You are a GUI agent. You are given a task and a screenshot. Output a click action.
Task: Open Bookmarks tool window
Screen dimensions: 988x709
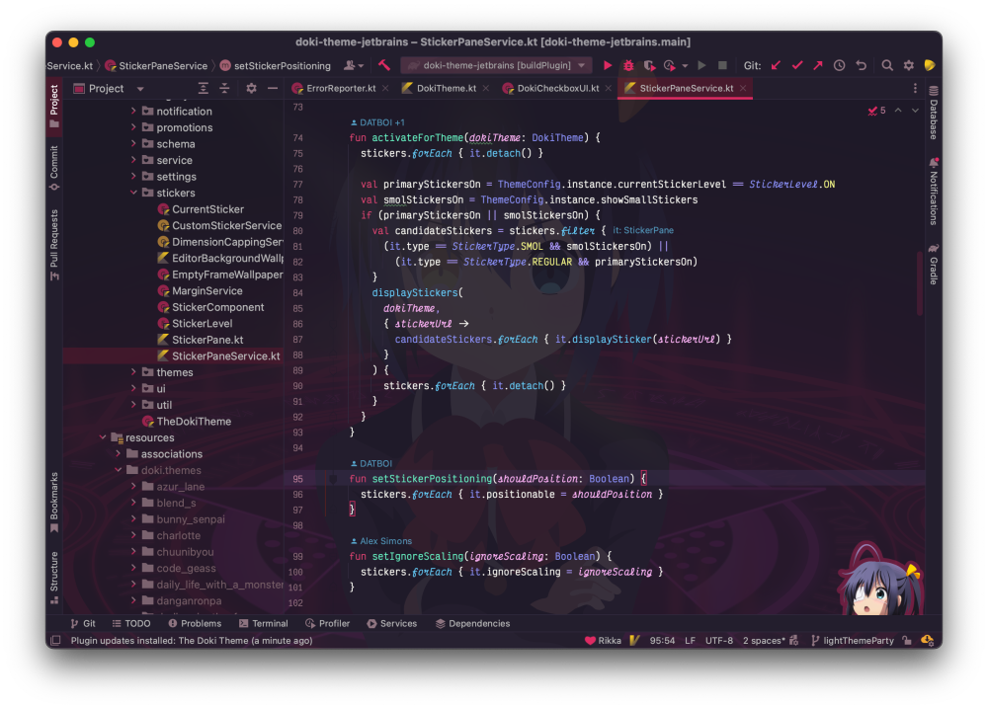tap(54, 502)
